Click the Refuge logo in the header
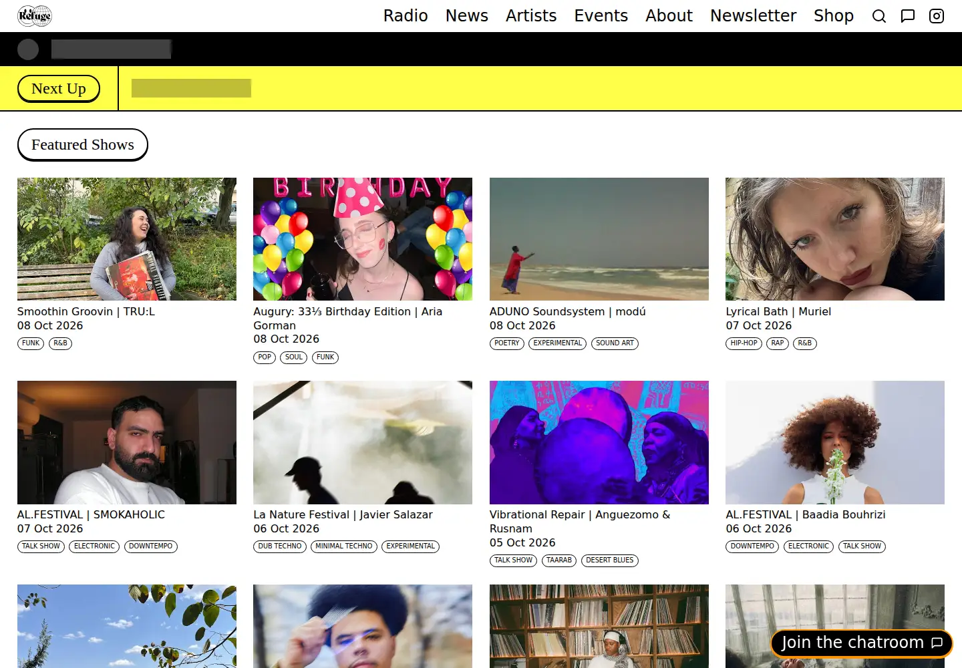 (x=35, y=15)
